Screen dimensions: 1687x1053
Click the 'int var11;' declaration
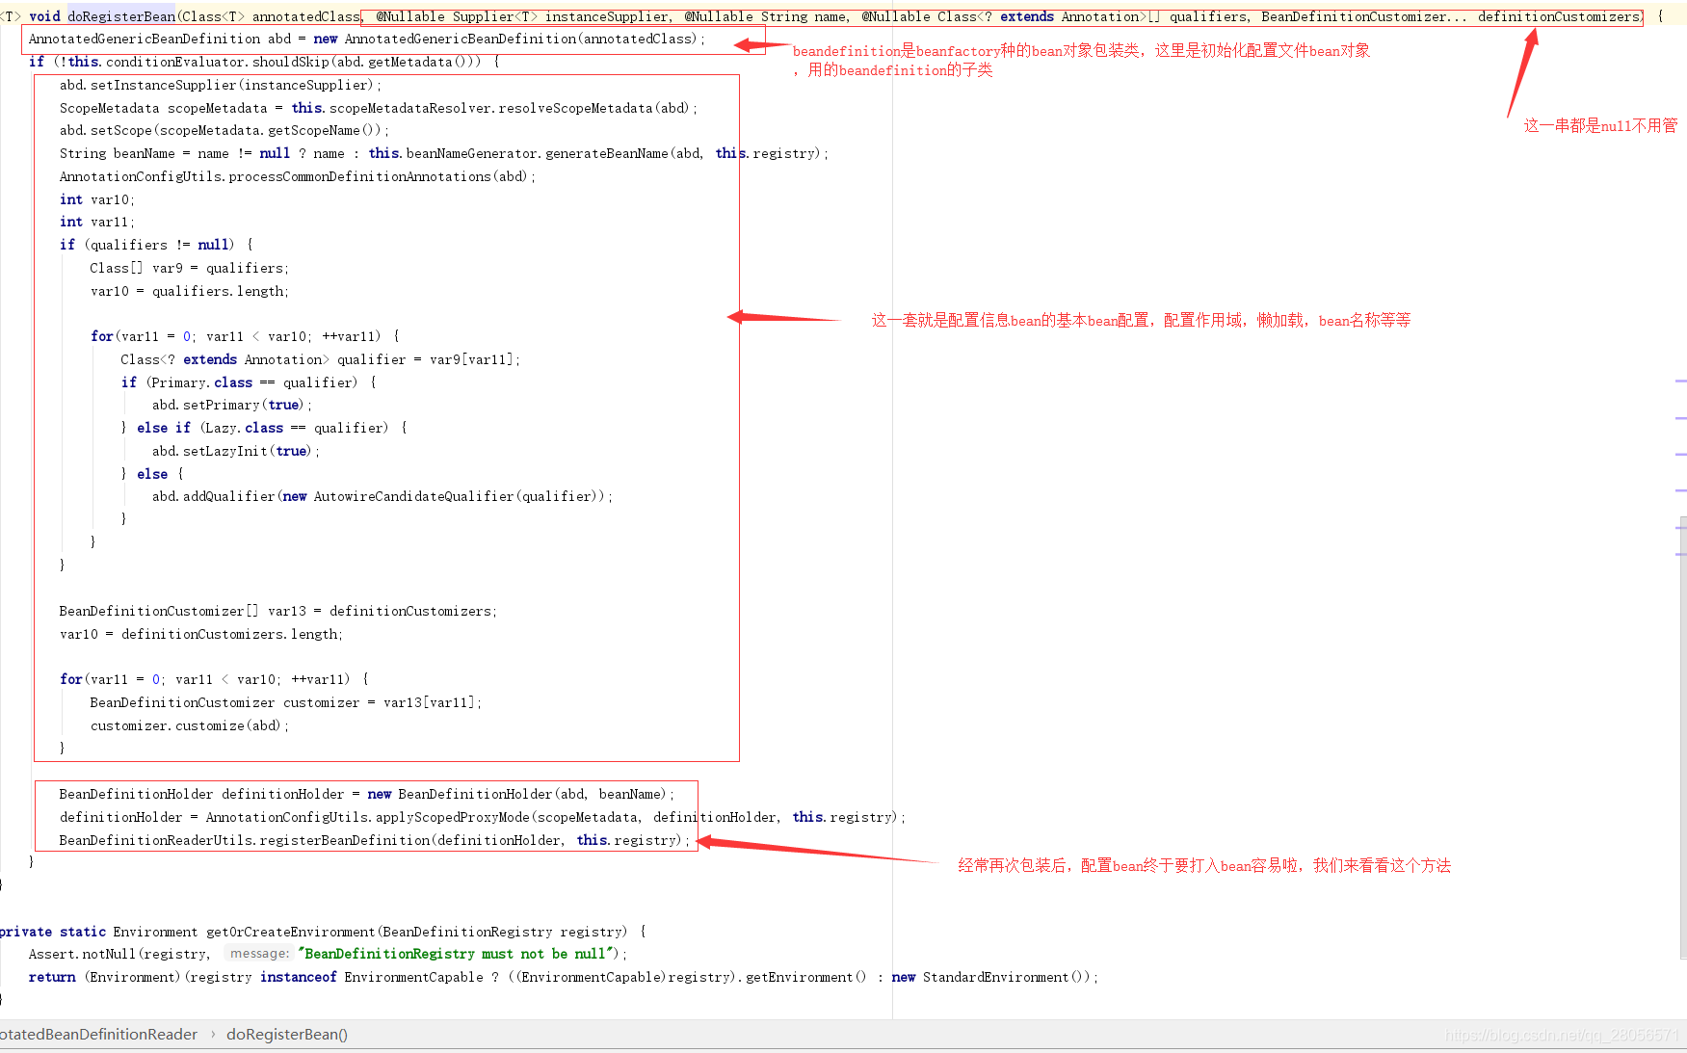[97, 222]
